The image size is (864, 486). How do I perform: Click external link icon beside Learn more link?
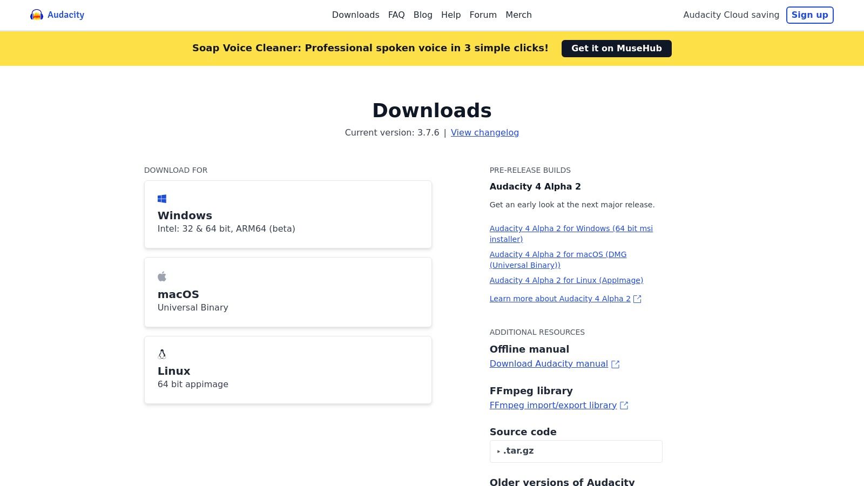[637, 299]
